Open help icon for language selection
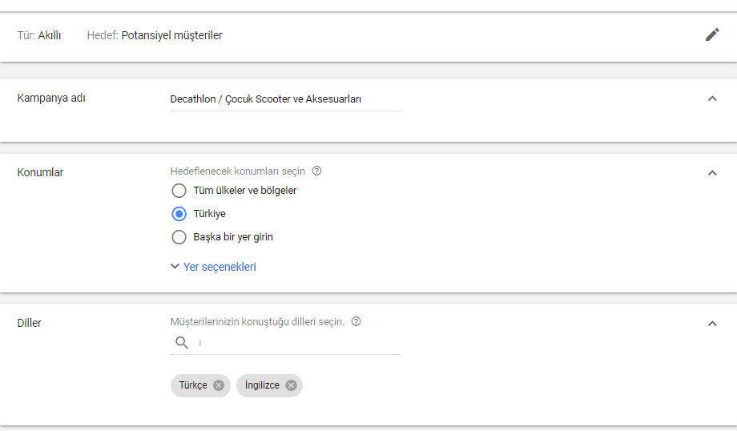Viewport: 737px width, 431px height. [356, 321]
